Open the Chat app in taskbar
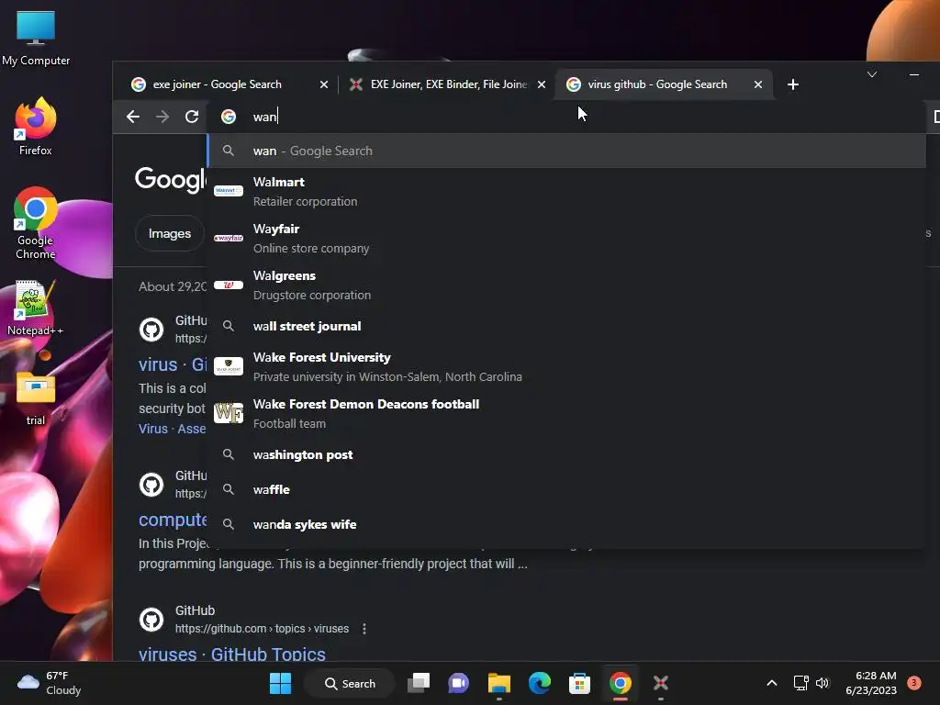940x705 pixels. pos(459,683)
